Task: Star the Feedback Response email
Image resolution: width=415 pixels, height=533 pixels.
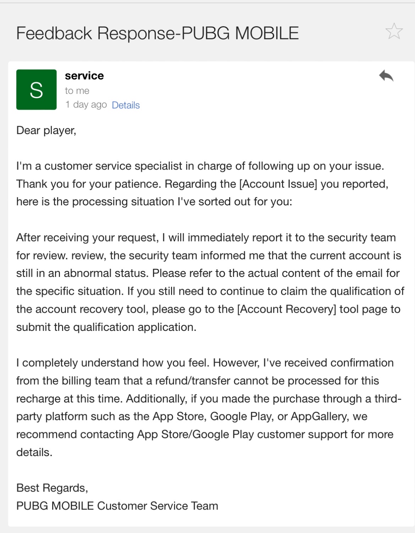Action: [x=394, y=31]
